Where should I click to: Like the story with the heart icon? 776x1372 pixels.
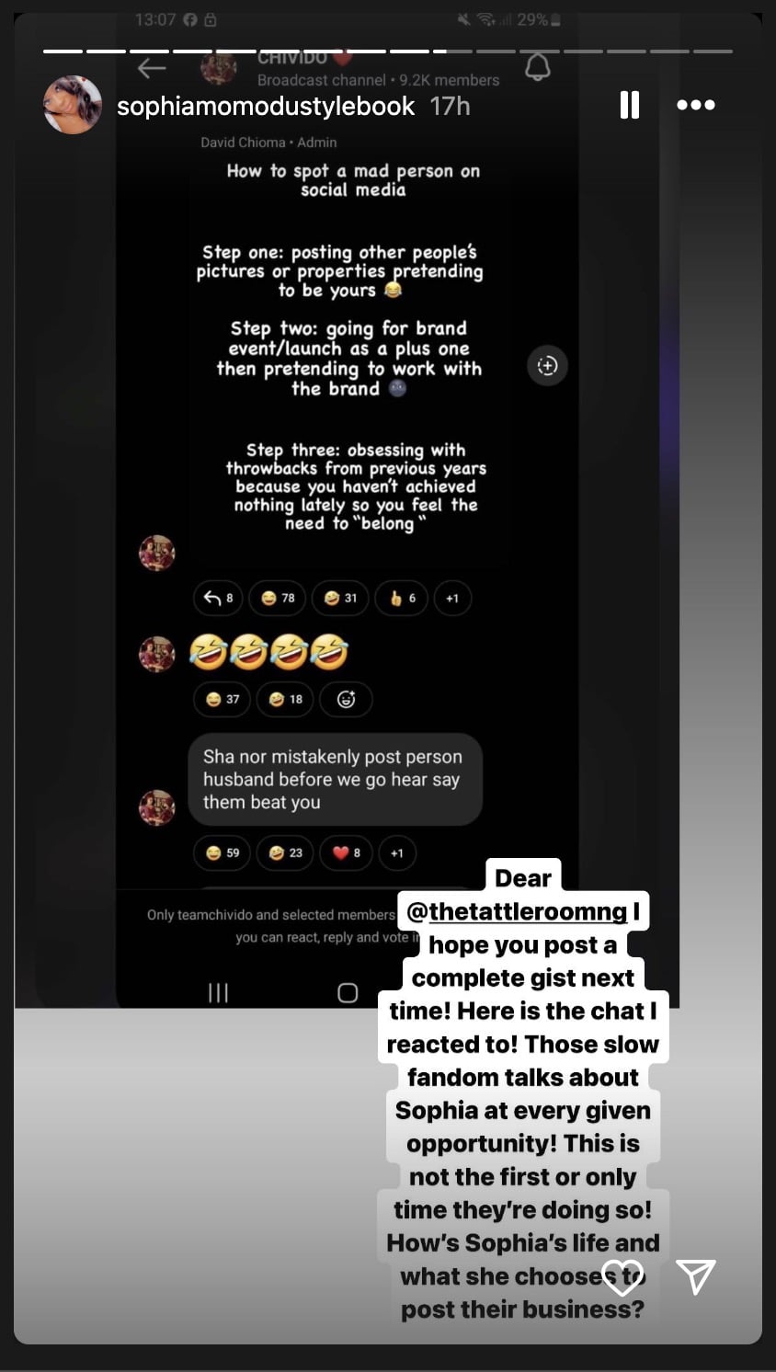pyautogui.click(x=622, y=1276)
